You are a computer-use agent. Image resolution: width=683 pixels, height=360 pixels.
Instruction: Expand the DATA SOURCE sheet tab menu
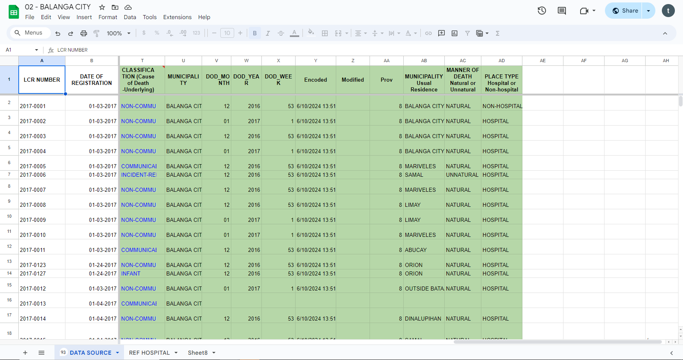(117, 353)
